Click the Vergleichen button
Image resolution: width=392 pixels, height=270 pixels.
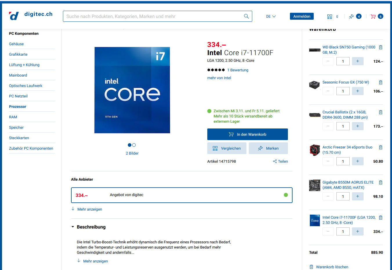pos(227,148)
